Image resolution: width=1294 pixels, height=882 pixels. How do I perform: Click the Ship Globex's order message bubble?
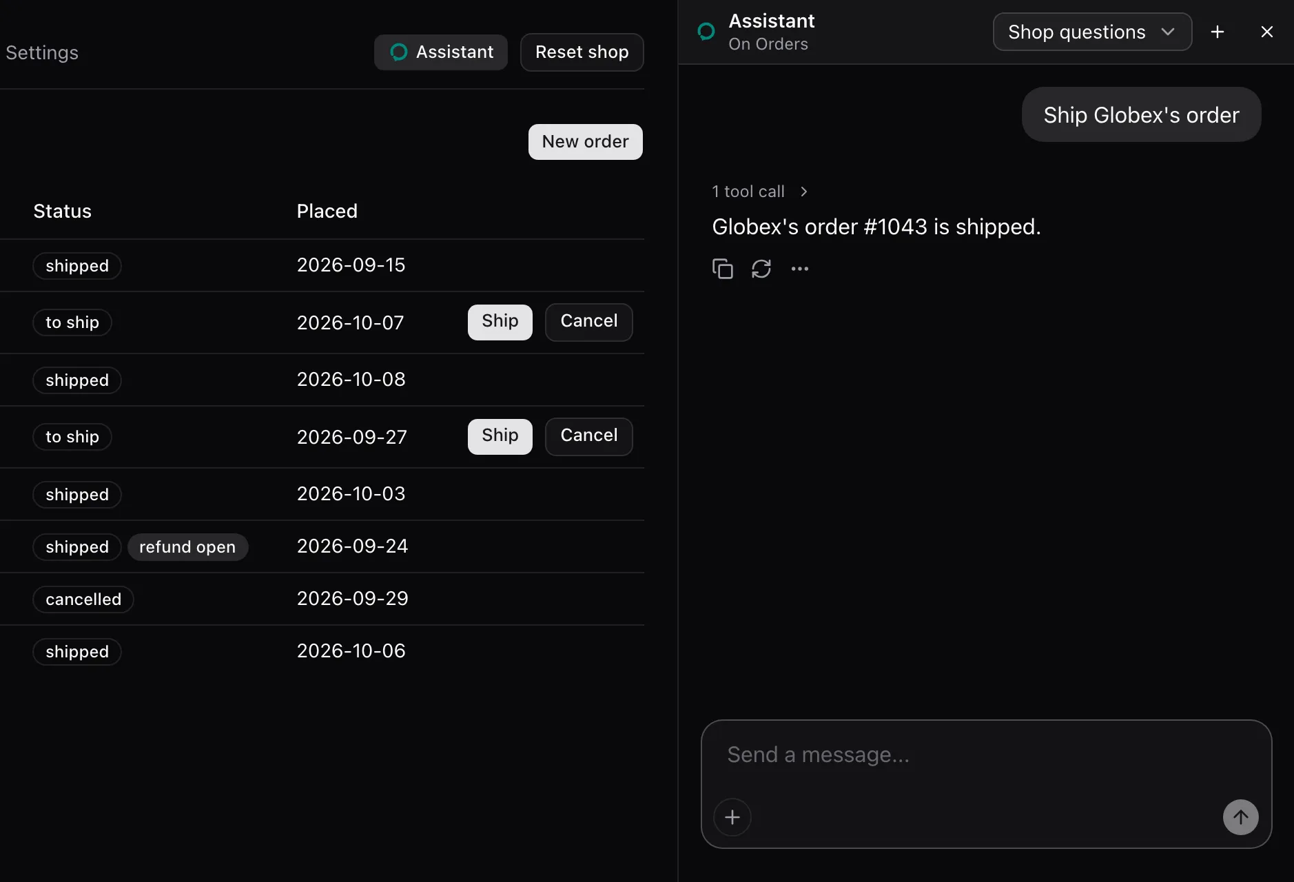coord(1141,114)
